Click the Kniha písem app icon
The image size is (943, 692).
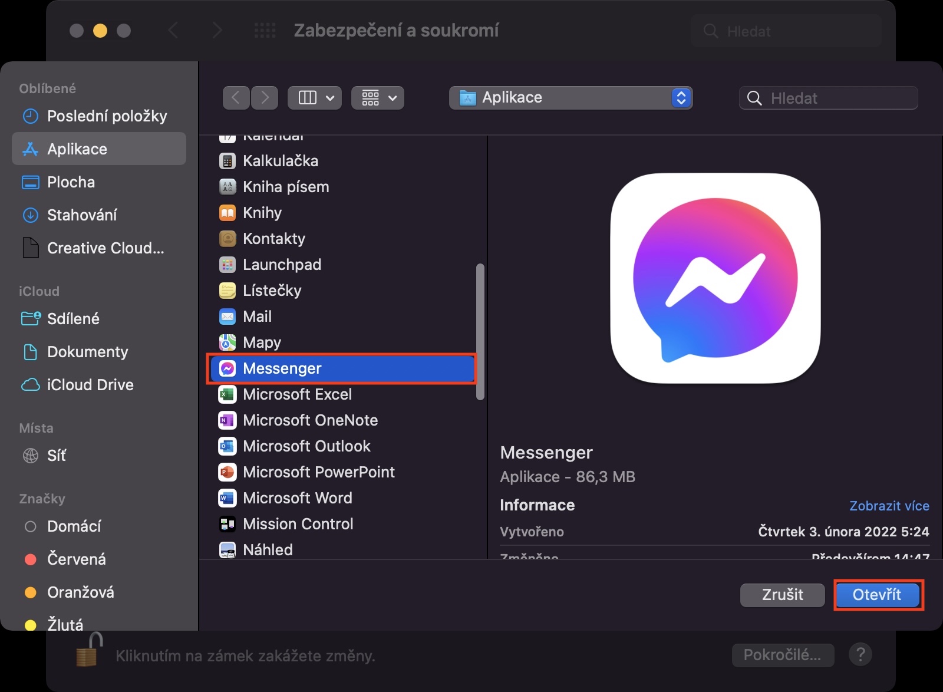[227, 187]
